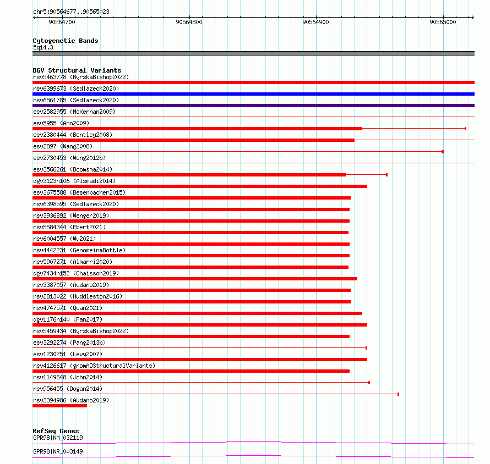This screenshot has height=464, width=490.
Task: Open nsv2813022 (Huddleston2016) label
Action: (78, 296)
